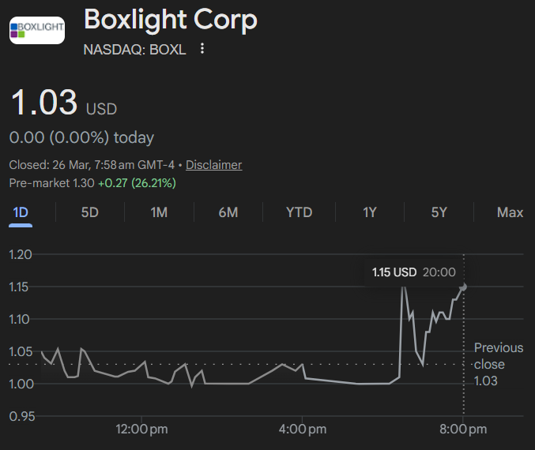View the 5Y price chart

pyautogui.click(x=439, y=212)
